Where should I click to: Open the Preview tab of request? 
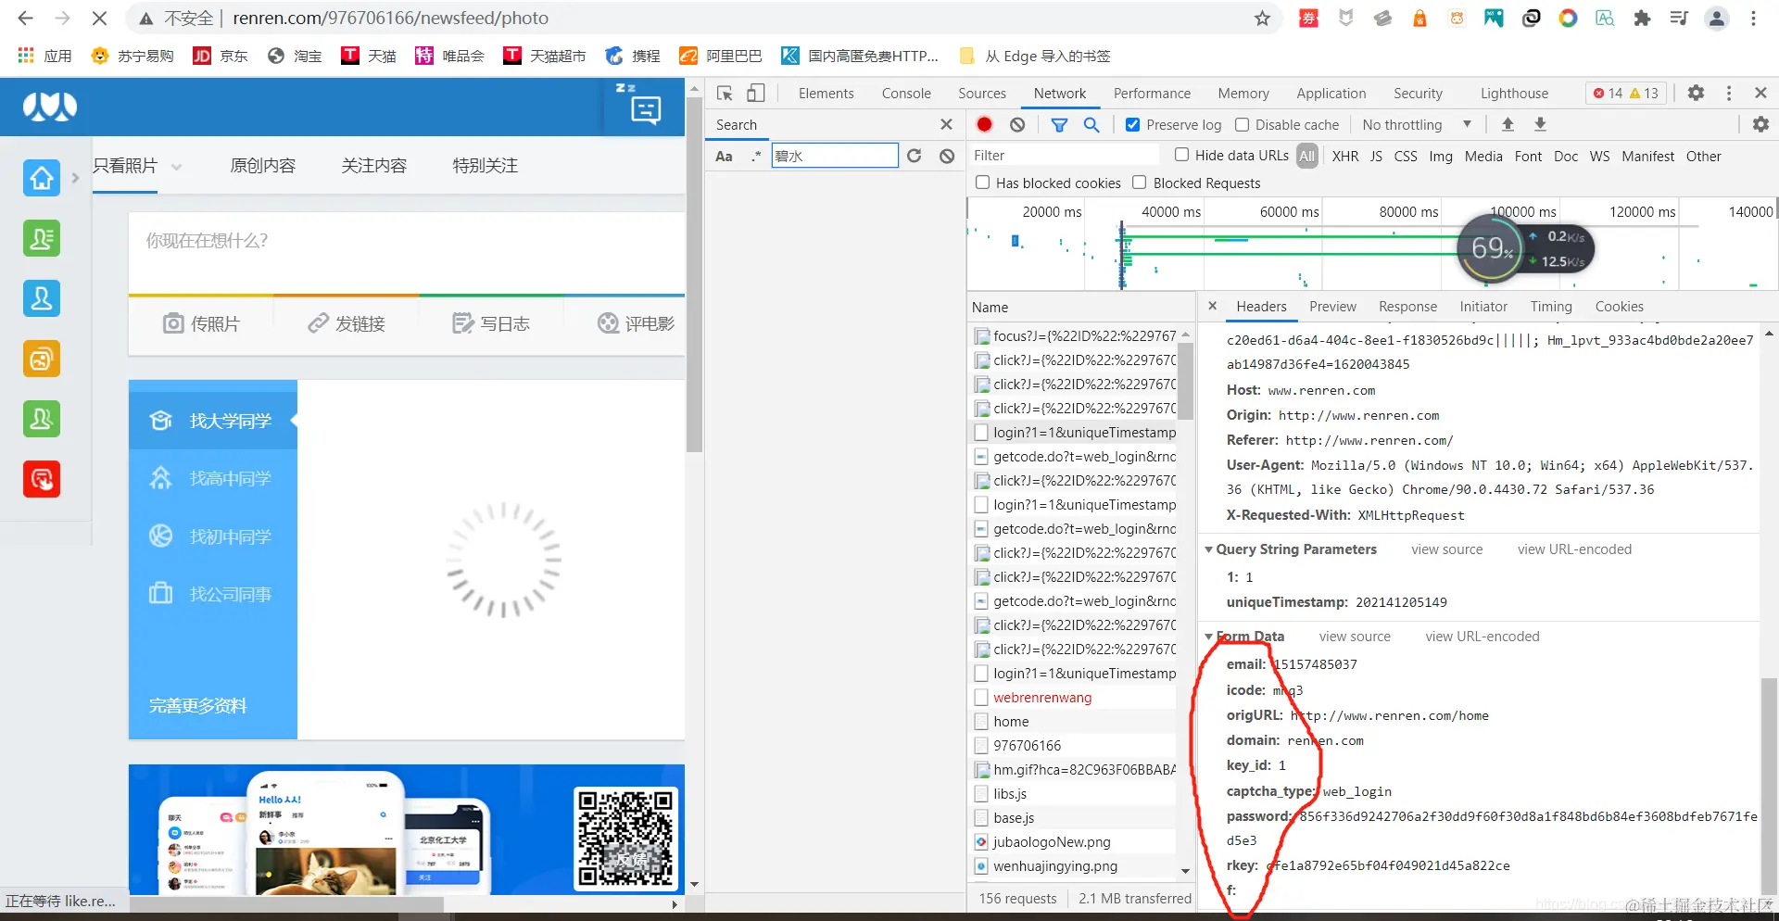1332,307
